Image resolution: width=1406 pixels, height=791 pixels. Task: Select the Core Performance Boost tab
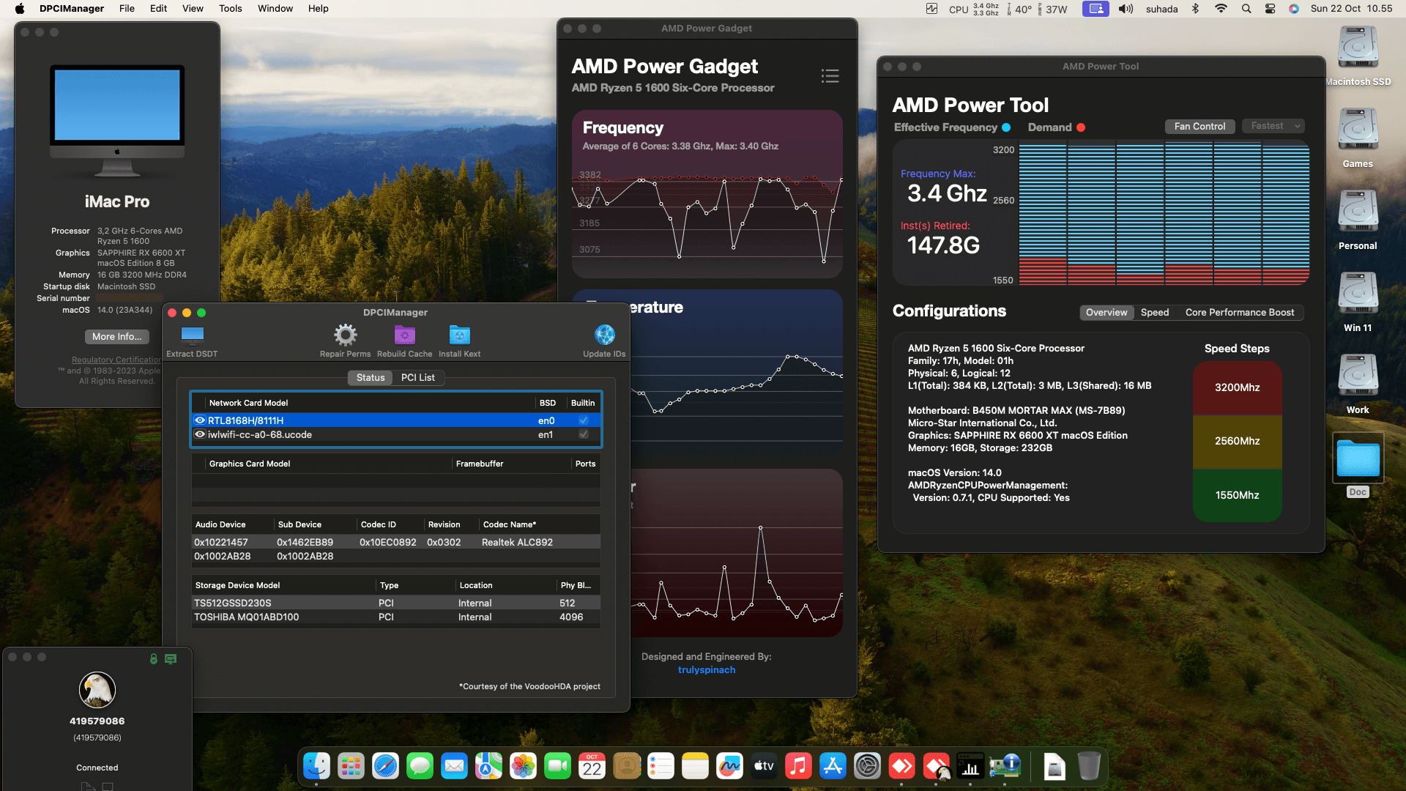point(1241,312)
